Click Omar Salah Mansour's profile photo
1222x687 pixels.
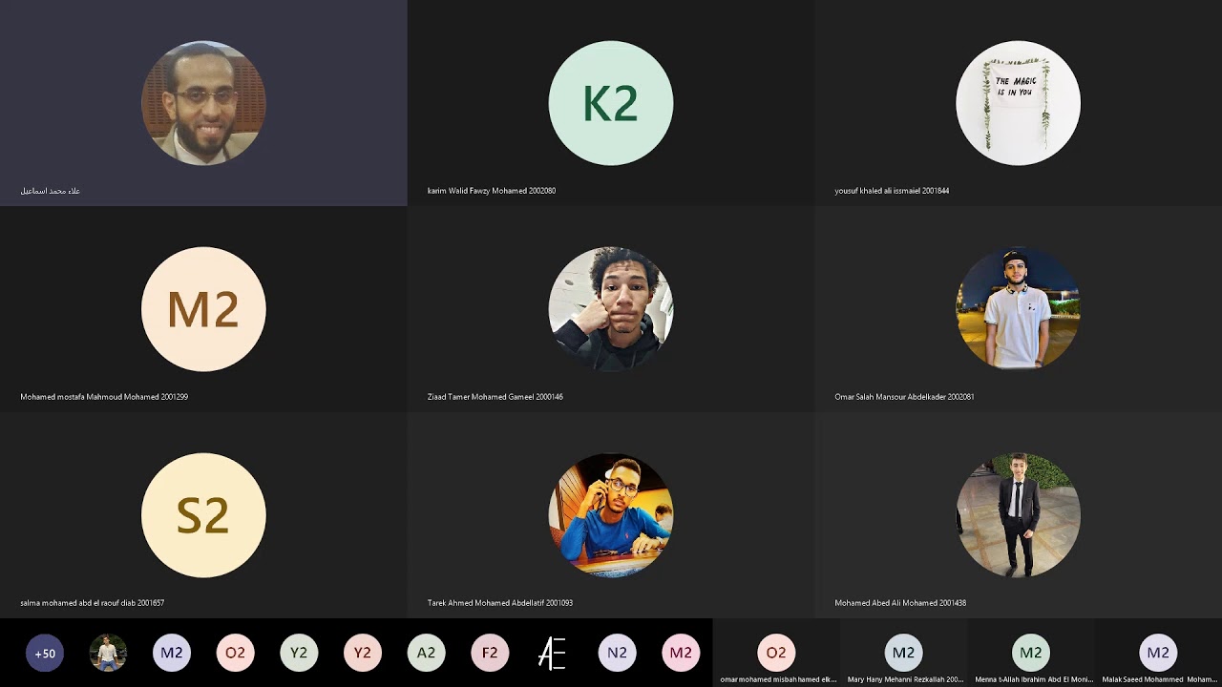click(x=1018, y=309)
